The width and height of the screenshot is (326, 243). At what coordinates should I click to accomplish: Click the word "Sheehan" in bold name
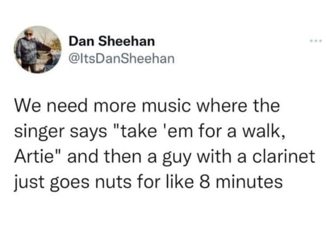point(127,41)
